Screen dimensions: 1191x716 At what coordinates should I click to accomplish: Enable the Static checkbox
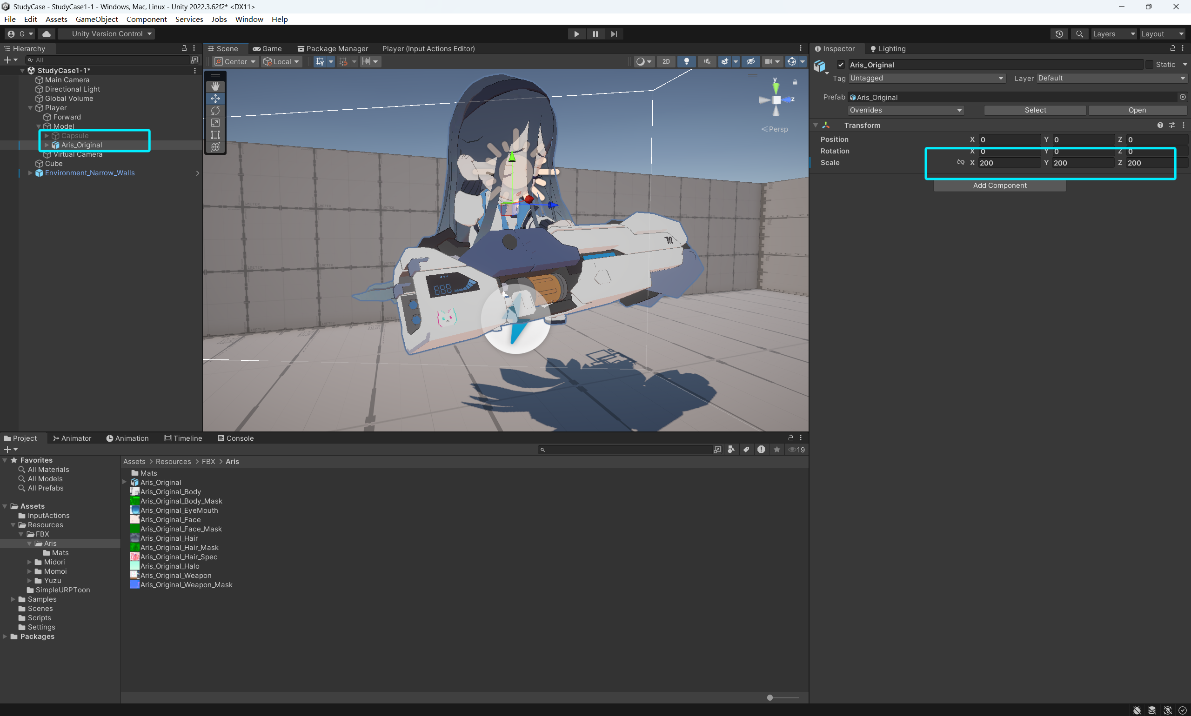tap(1149, 65)
